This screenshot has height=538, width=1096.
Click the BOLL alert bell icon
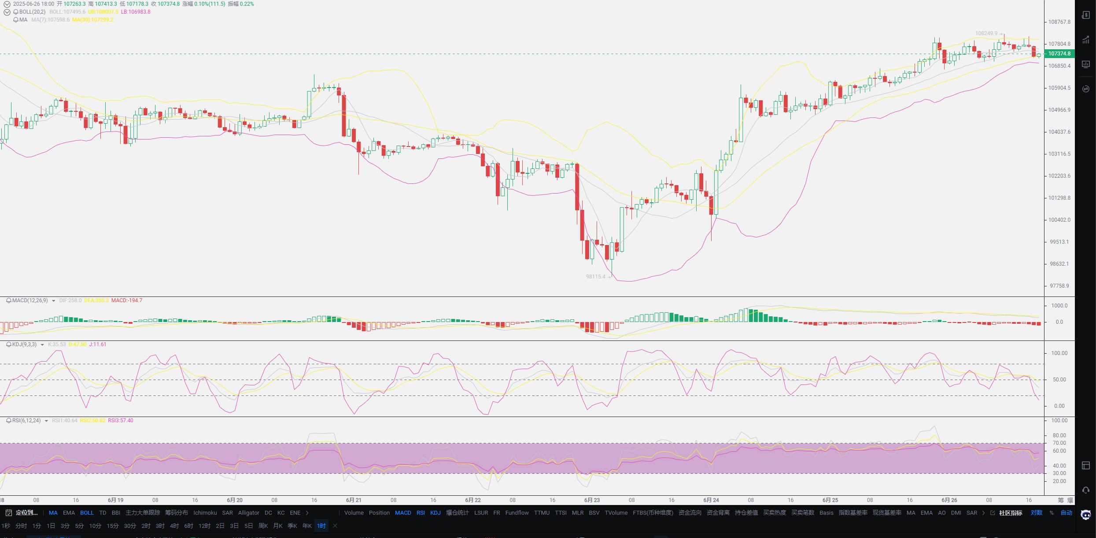tap(16, 12)
